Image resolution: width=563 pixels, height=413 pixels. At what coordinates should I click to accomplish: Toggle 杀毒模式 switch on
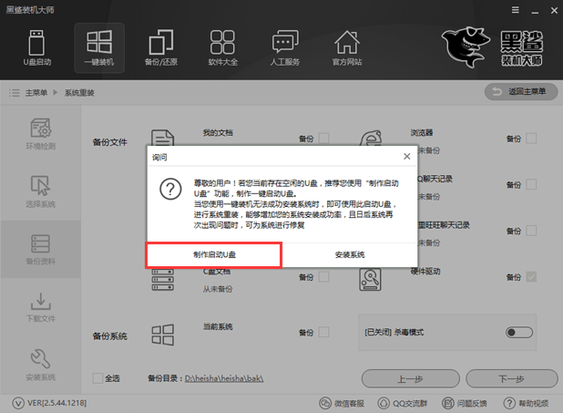point(519,333)
